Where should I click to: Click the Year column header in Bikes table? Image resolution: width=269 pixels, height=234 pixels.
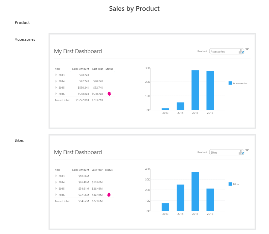pyautogui.click(x=58, y=170)
